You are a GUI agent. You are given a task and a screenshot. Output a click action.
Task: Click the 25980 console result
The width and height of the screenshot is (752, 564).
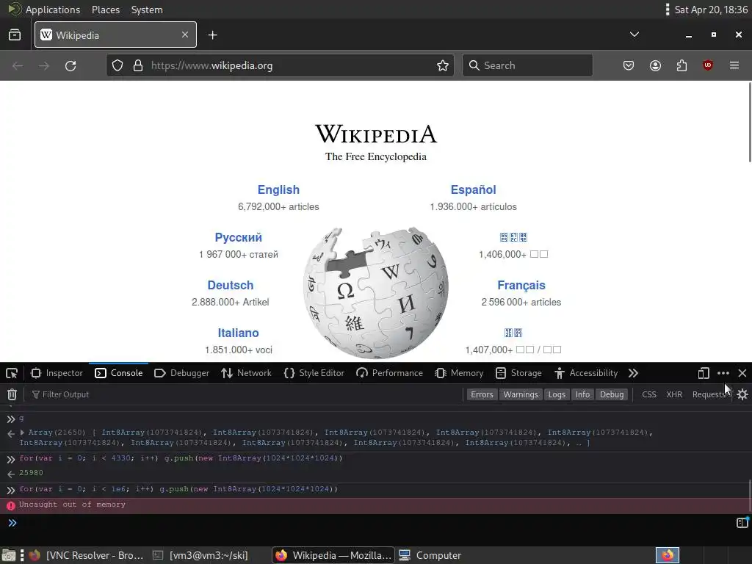pos(31,473)
